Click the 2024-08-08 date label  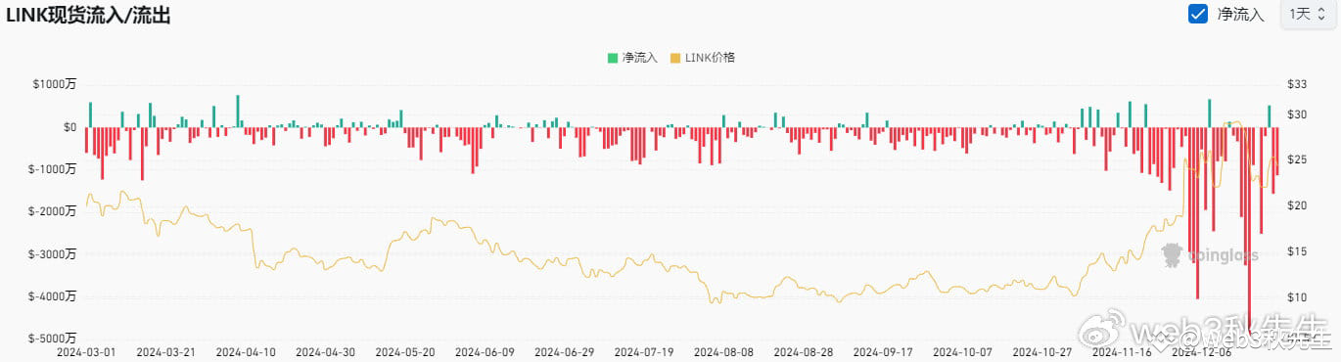[724, 351]
